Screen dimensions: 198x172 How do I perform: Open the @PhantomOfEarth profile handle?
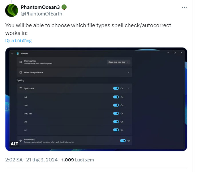(41, 13)
